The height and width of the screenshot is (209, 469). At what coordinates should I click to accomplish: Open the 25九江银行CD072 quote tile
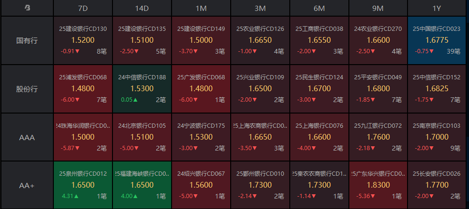(378, 137)
